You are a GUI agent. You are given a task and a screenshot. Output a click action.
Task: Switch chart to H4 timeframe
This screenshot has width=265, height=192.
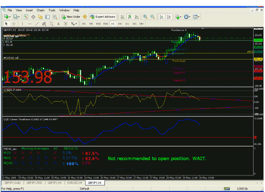120,24
